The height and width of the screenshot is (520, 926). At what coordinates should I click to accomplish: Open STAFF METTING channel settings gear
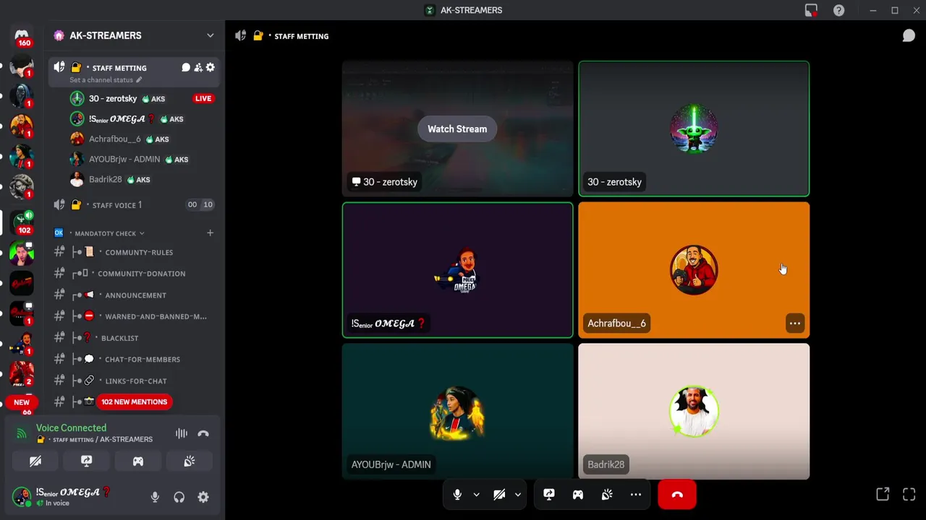pyautogui.click(x=211, y=67)
